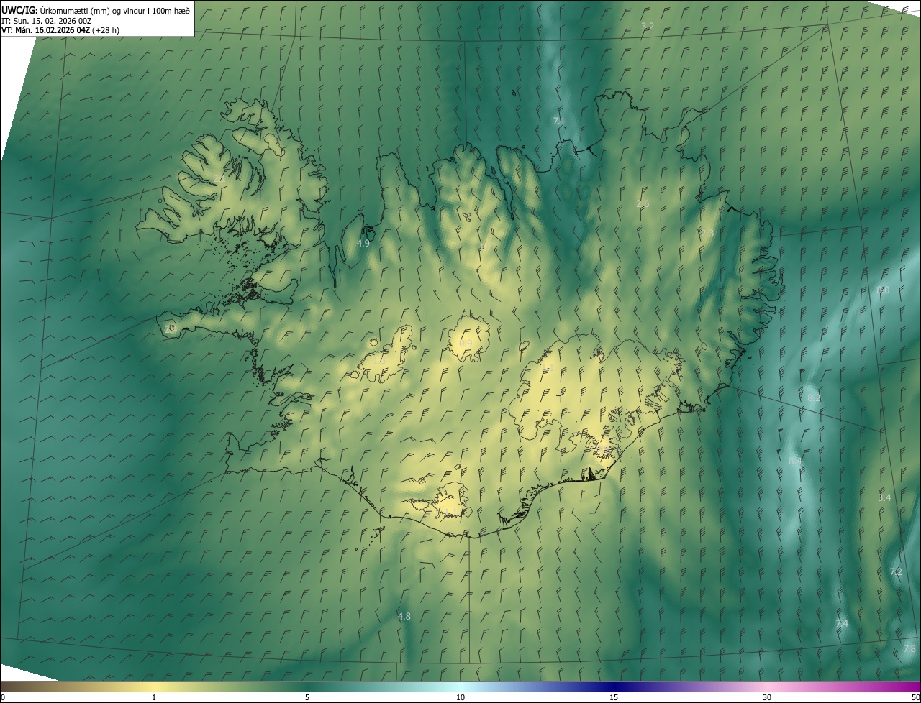Image resolution: width=921 pixels, height=703 pixels.
Task: Click the '(+28 h)' forecast offset text
Action: coord(106,30)
